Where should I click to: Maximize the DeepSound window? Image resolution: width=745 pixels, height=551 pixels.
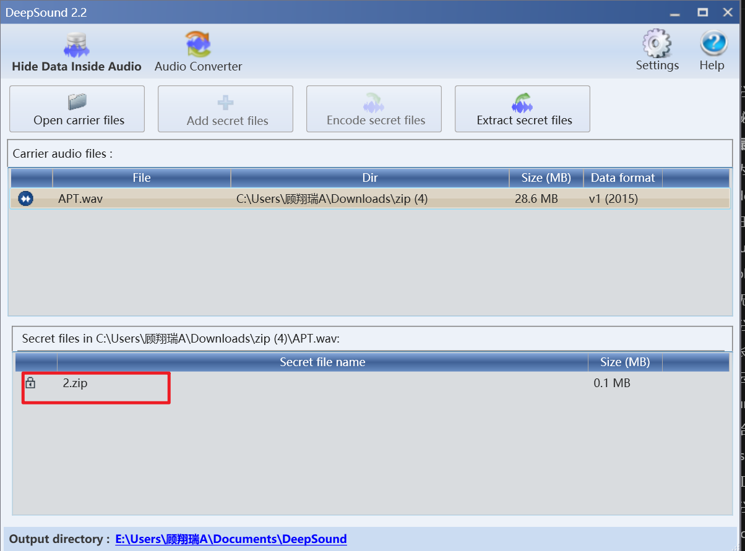[x=702, y=12]
